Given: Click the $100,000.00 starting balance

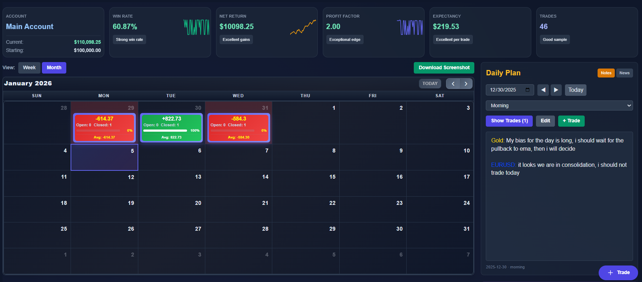Looking at the screenshot, I should pos(87,50).
